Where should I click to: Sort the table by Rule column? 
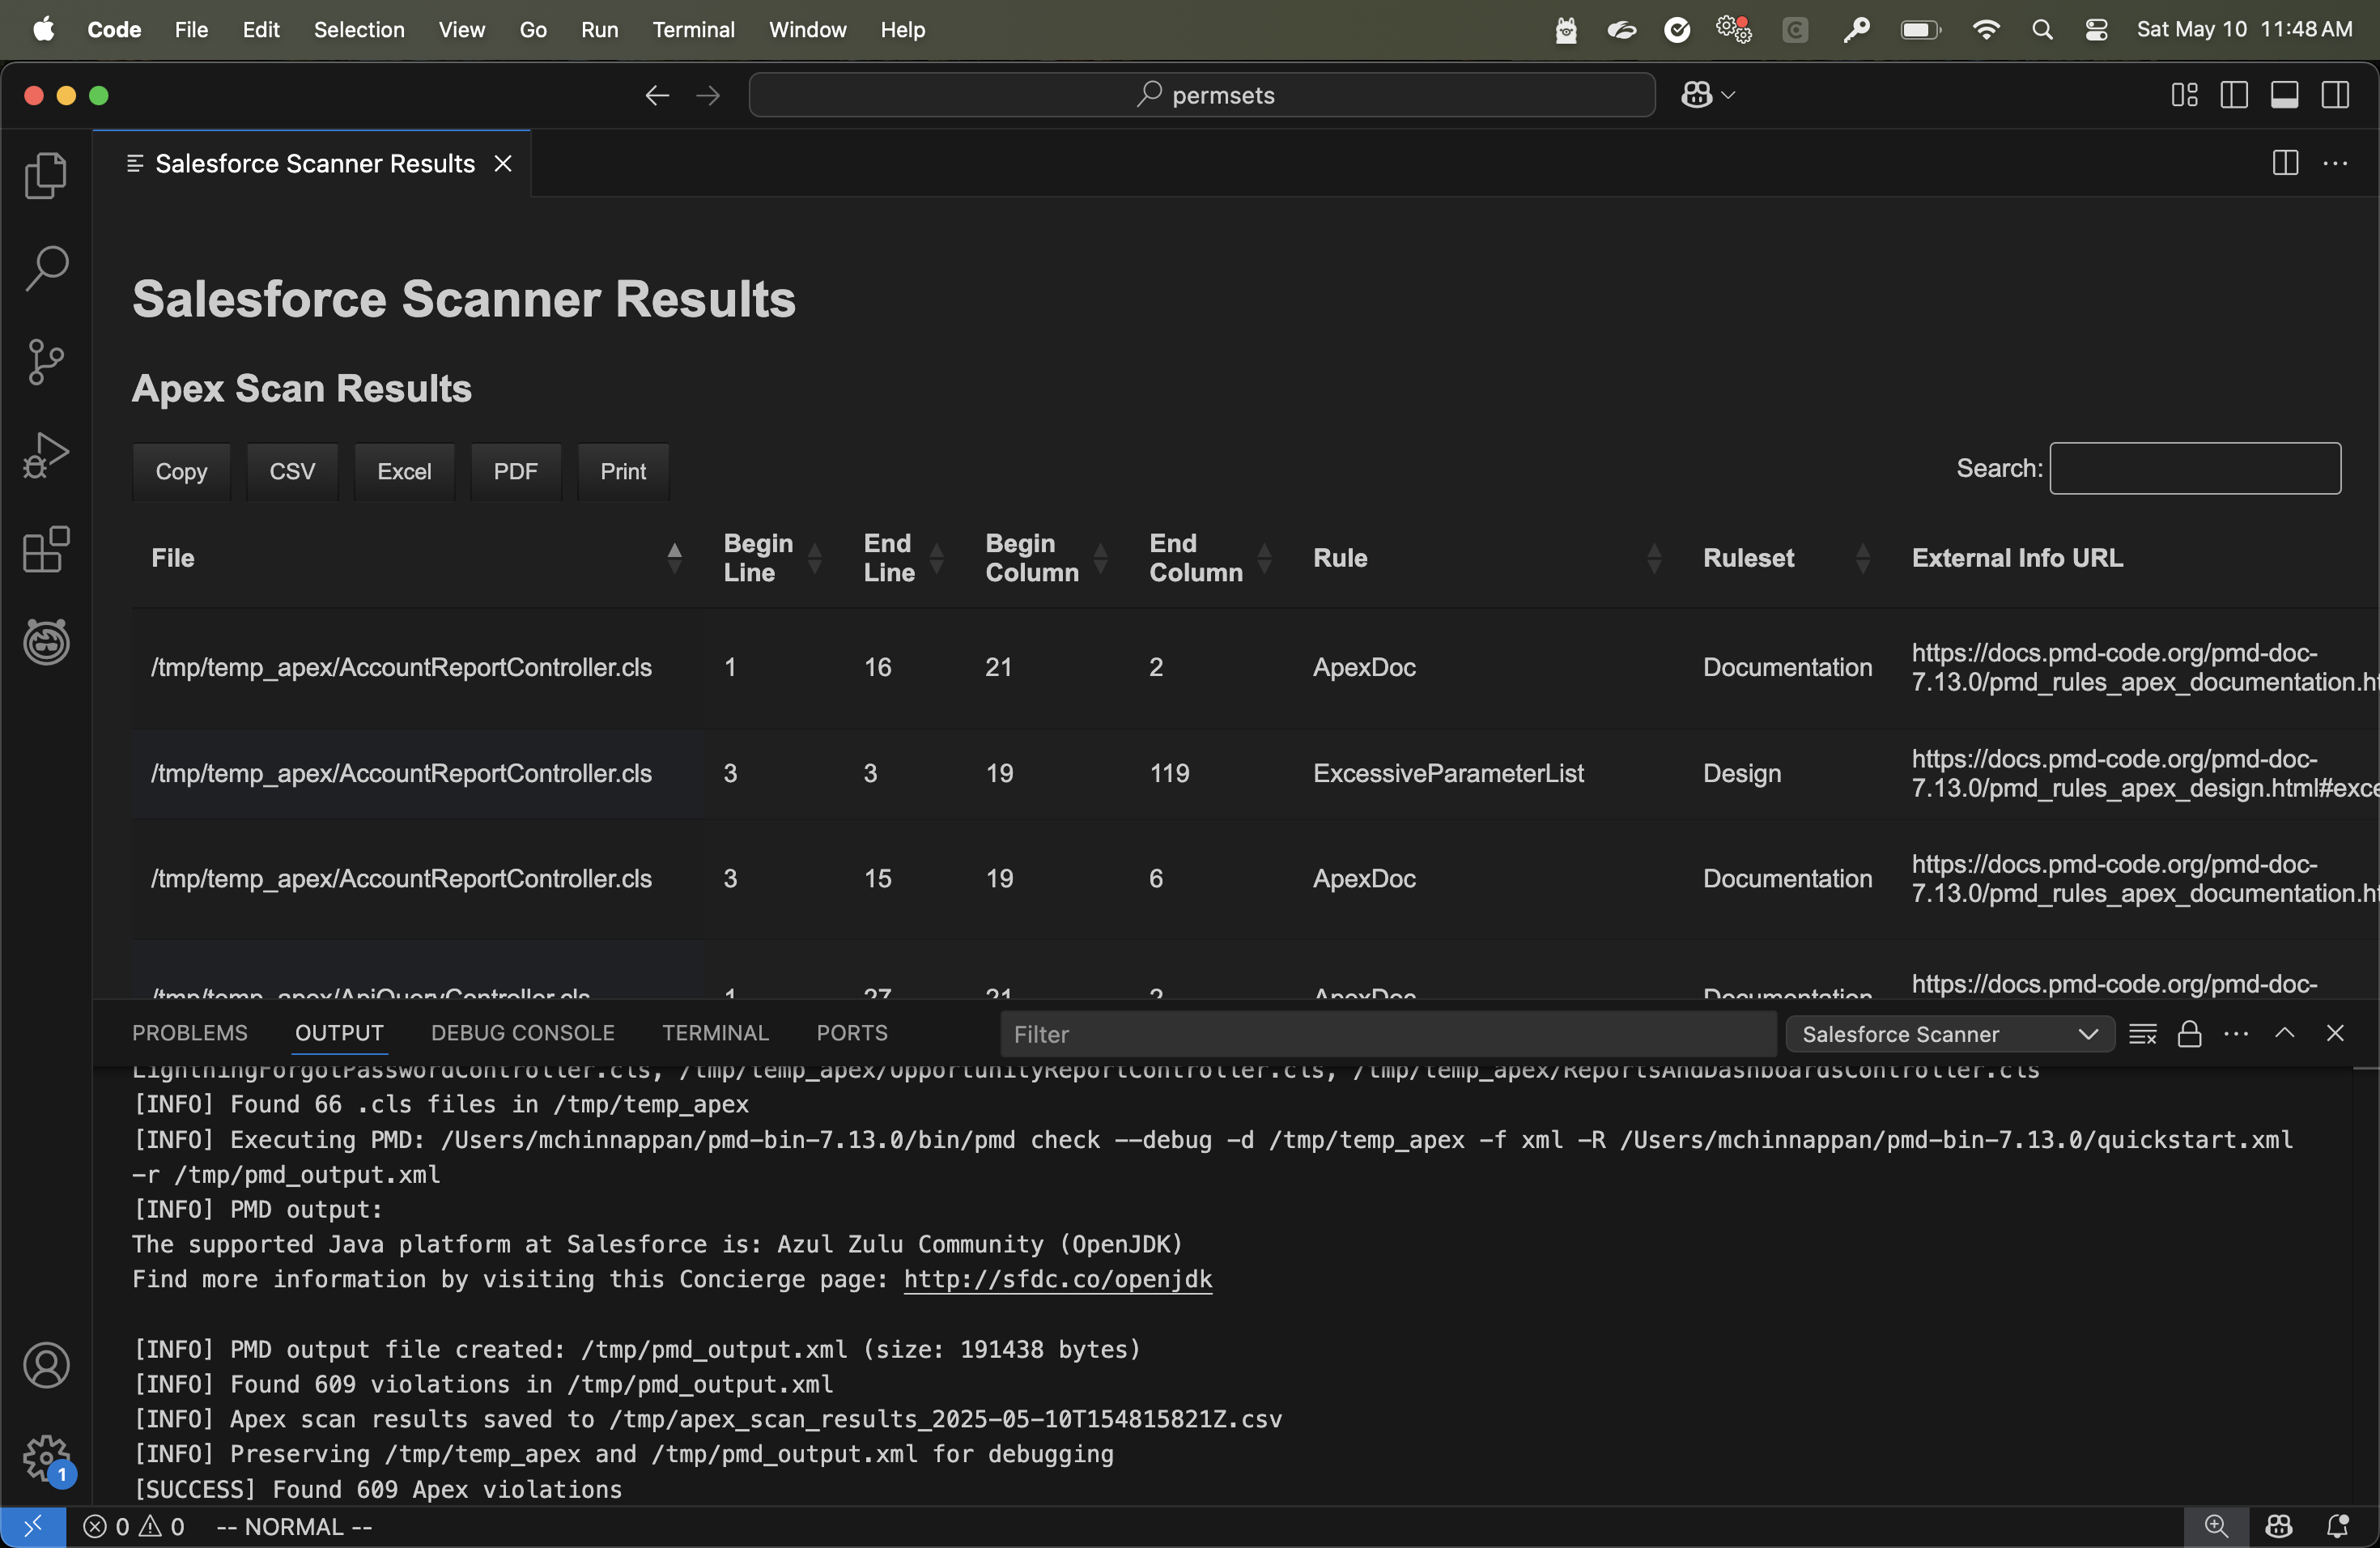[1488, 558]
